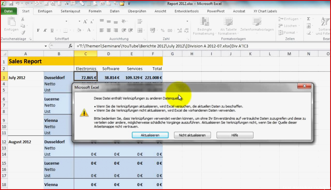The height and width of the screenshot is (190, 331).
Task: Open the Format cells dropdown
Action: 297,33
